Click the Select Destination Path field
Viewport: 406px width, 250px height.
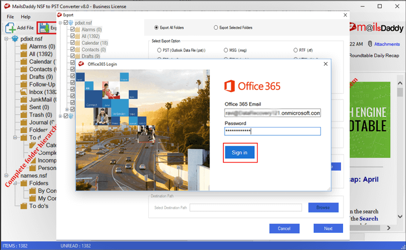pyautogui.click(x=246, y=207)
